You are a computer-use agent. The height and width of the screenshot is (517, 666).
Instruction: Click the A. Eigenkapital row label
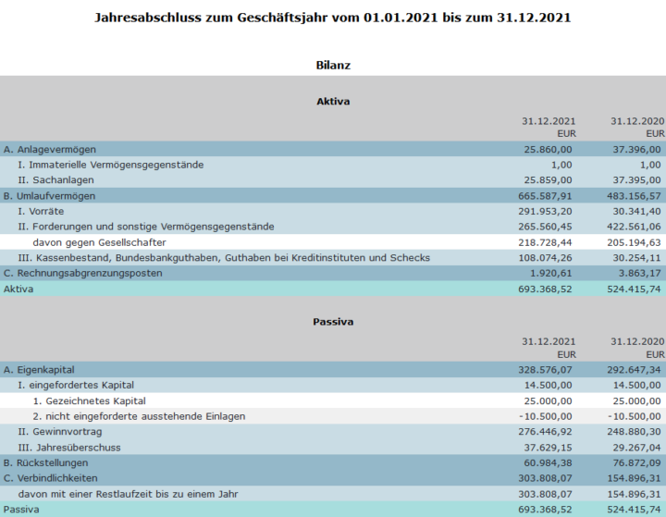tap(39, 370)
